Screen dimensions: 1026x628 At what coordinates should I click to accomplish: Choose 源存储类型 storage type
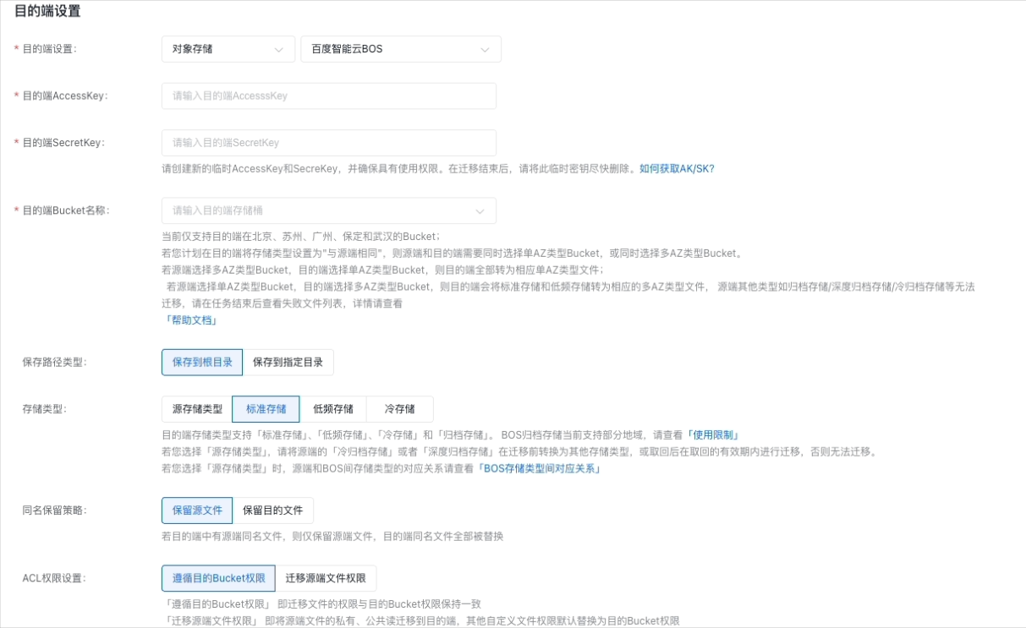tap(197, 409)
